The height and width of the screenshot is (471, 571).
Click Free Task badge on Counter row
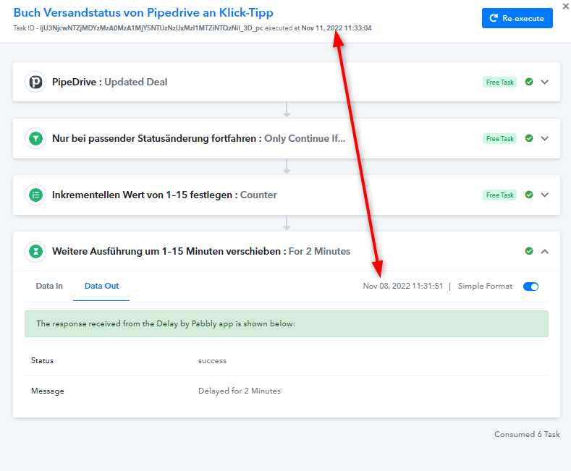point(499,195)
